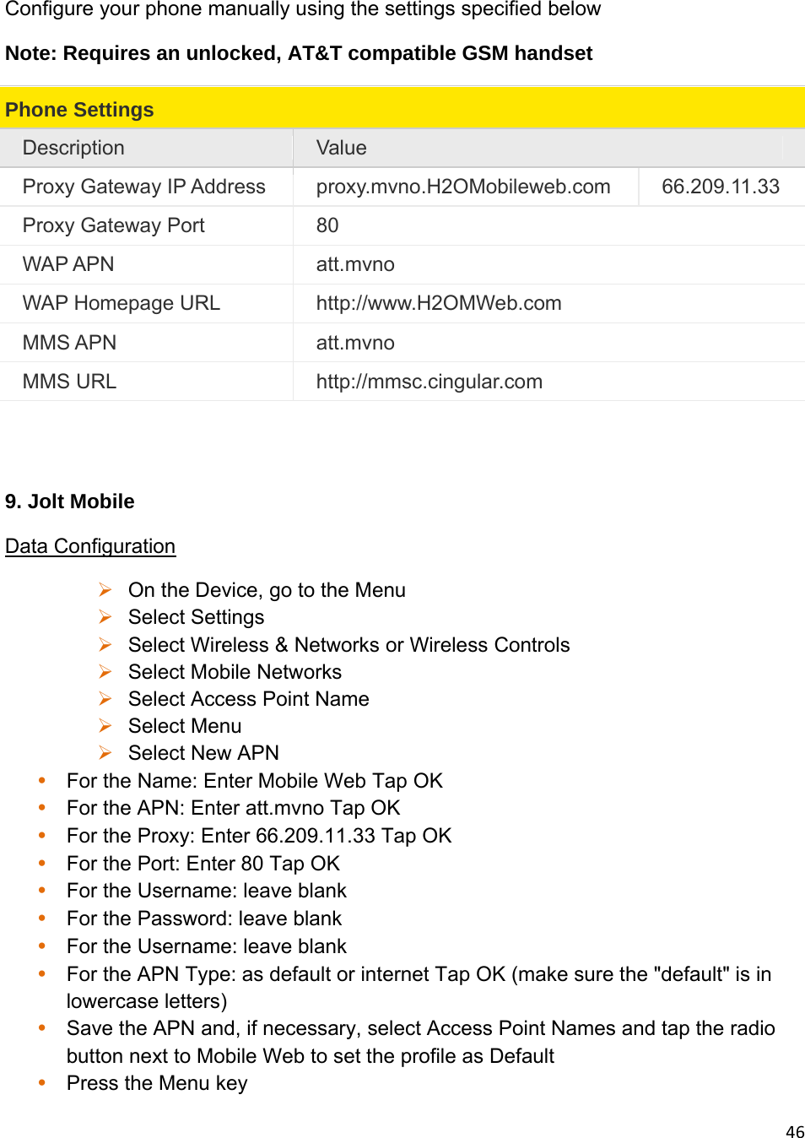Click the WAP APN row label
Image resolution: width=805 pixels, height=1138 pixels.
68,264
